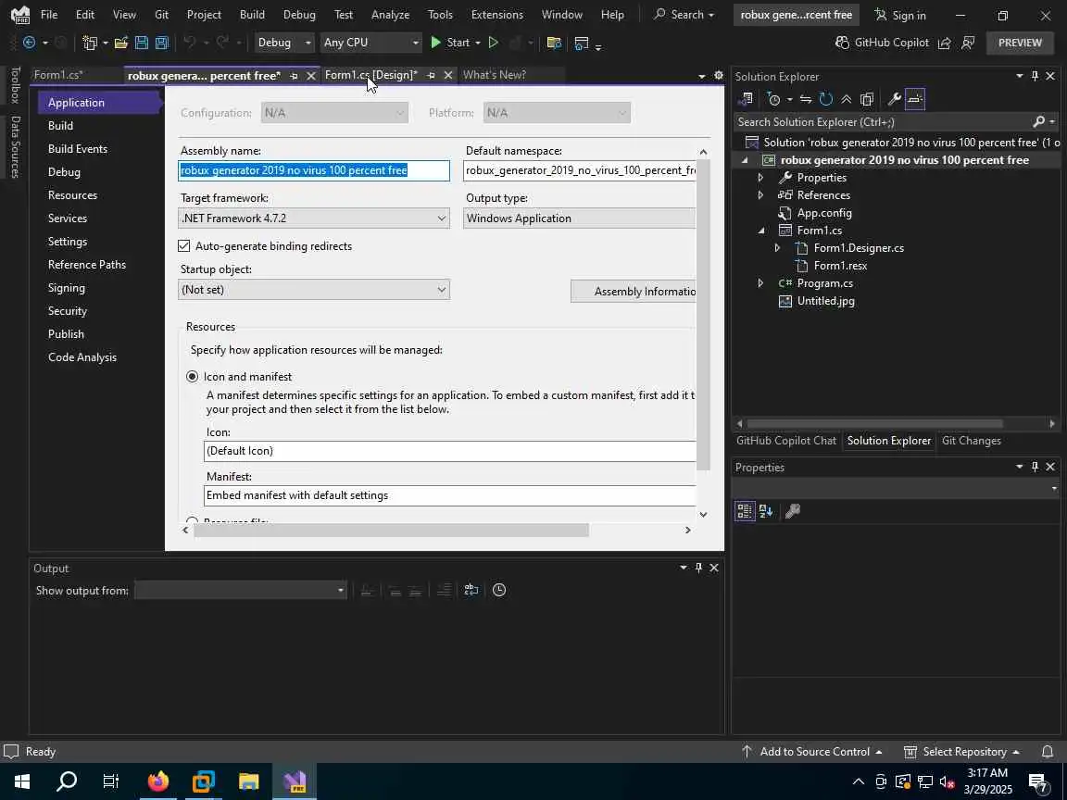Open the Build menu
1067x800 pixels.
[252, 14]
